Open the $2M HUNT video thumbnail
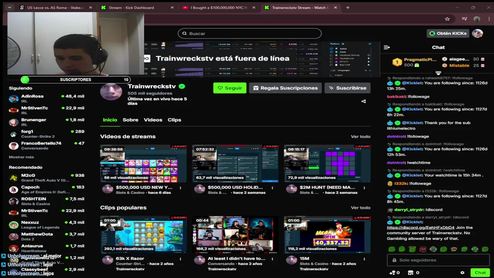The width and height of the screenshot is (494, 278). (327, 164)
